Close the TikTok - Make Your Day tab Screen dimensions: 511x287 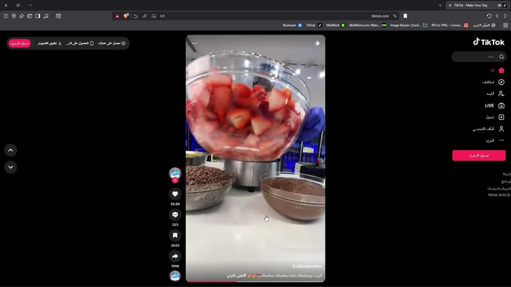pos(450,5)
